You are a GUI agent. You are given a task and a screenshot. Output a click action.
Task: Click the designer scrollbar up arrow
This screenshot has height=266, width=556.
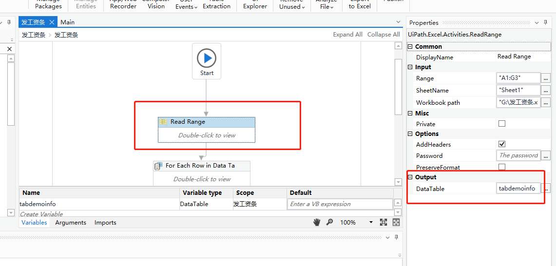click(x=398, y=46)
